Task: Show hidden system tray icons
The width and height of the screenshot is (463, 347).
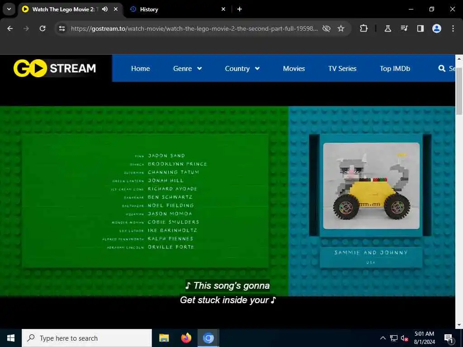Action: [x=383, y=338]
